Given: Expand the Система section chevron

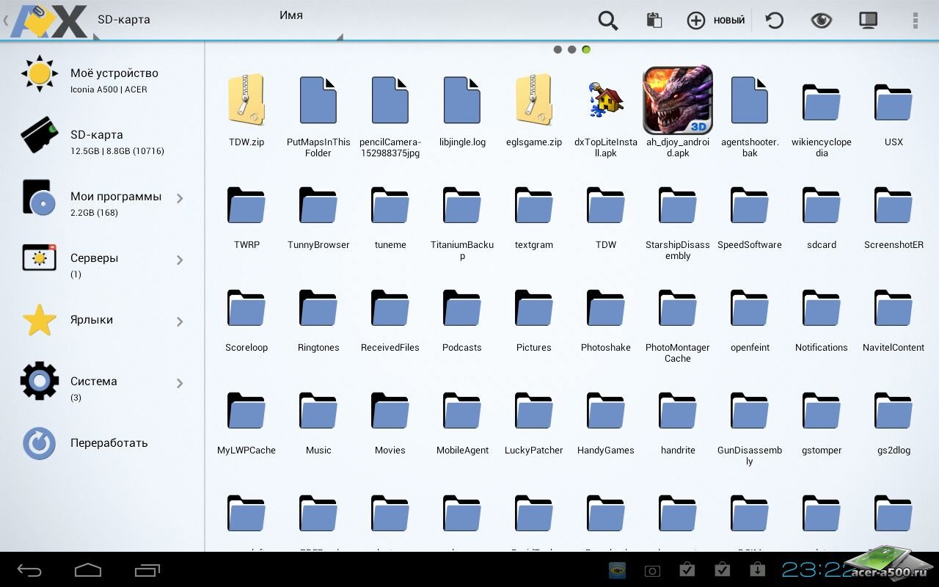Looking at the screenshot, I should pyautogui.click(x=180, y=383).
